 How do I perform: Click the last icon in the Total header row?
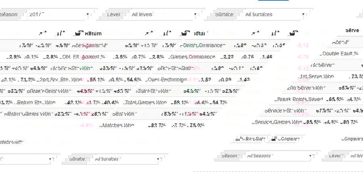click(294, 34)
